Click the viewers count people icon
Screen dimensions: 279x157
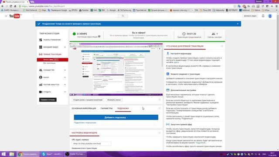coord(213,34)
